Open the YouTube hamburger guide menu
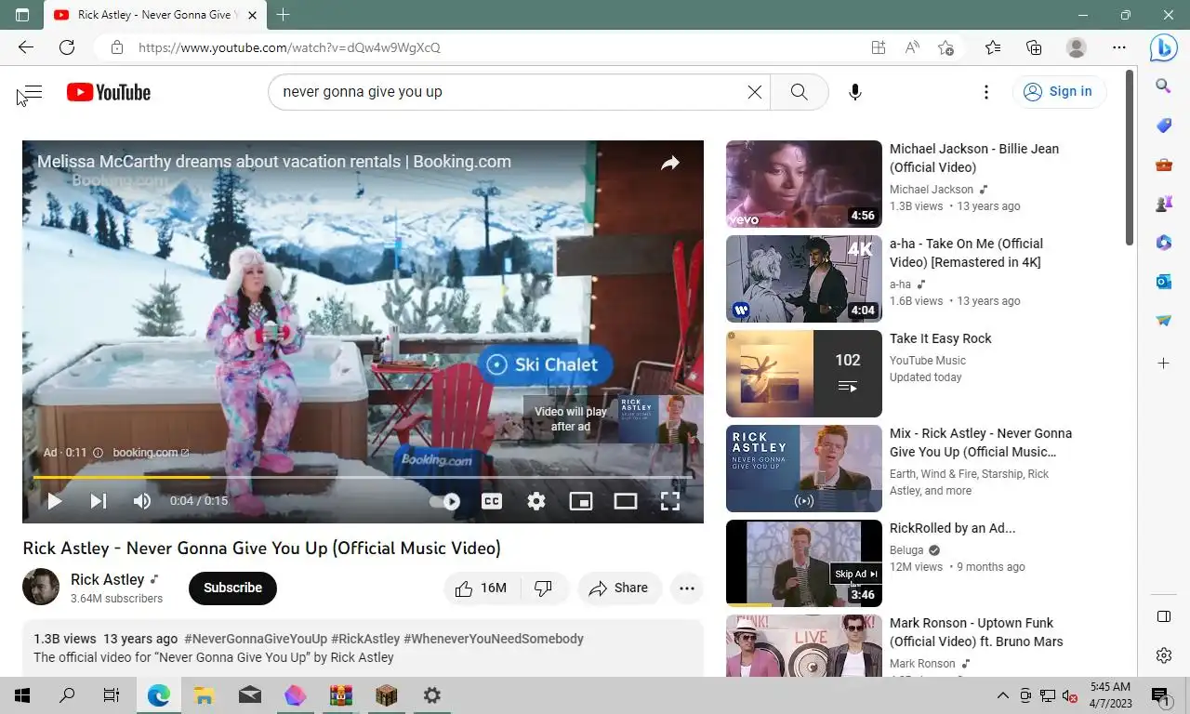1190x714 pixels. click(x=33, y=92)
